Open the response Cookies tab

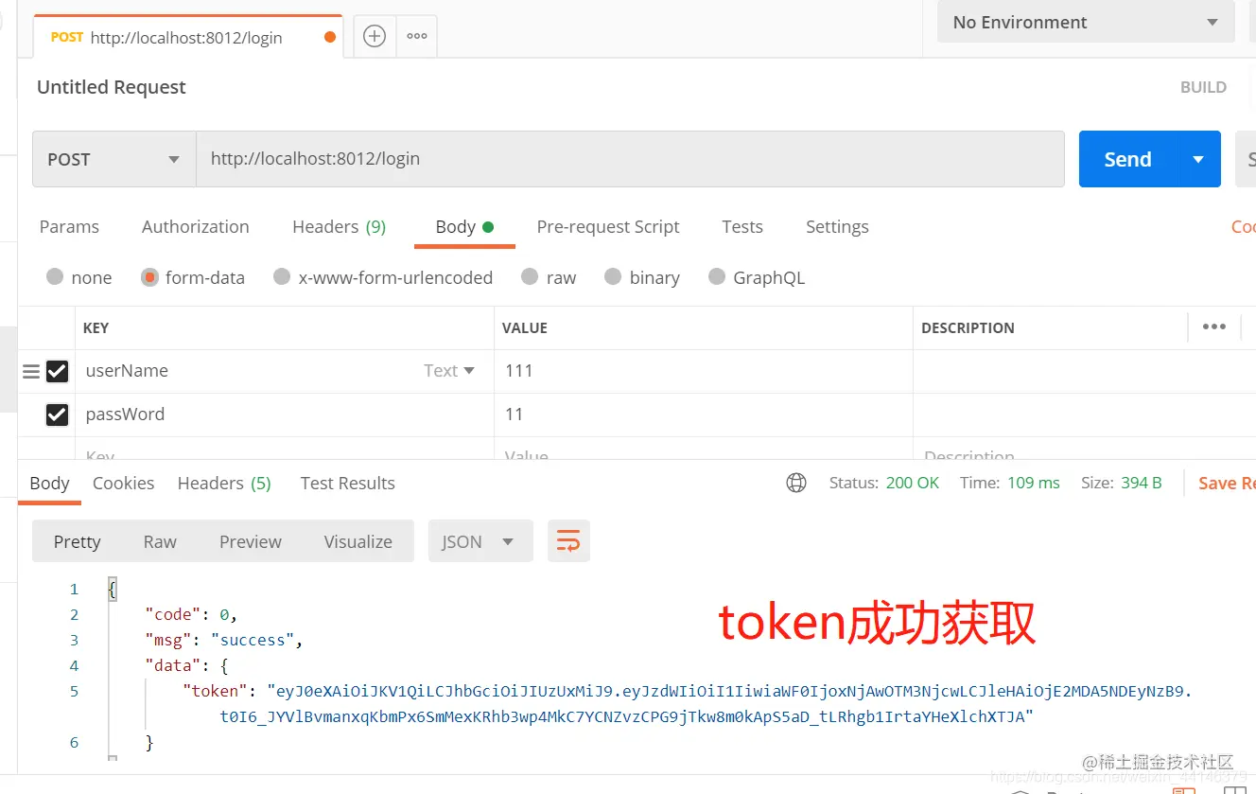coord(124,484)
